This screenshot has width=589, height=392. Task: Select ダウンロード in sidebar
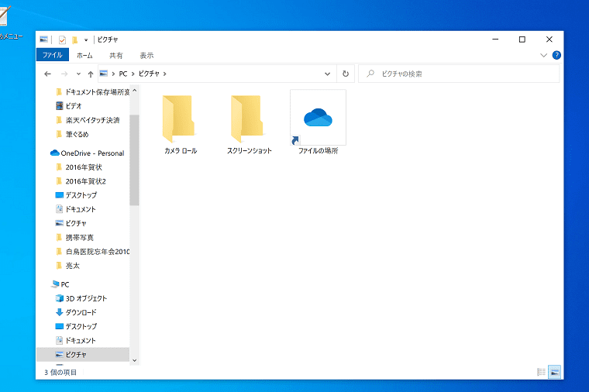click(76, 312)
